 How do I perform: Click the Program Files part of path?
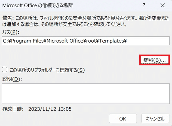(28, 41)
